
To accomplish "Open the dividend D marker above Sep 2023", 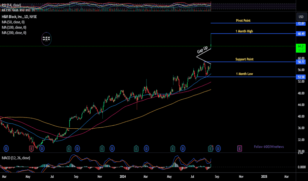I will pos(77,149).
